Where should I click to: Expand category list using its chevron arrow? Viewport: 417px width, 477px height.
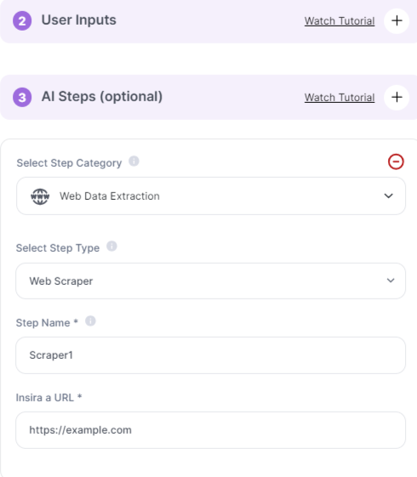click(388, 196)
